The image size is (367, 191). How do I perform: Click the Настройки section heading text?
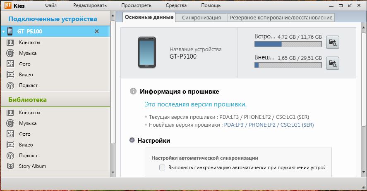[x=154, y=141]
